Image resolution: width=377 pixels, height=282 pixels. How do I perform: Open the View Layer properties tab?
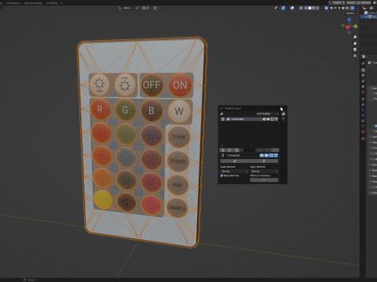[363, 81]
